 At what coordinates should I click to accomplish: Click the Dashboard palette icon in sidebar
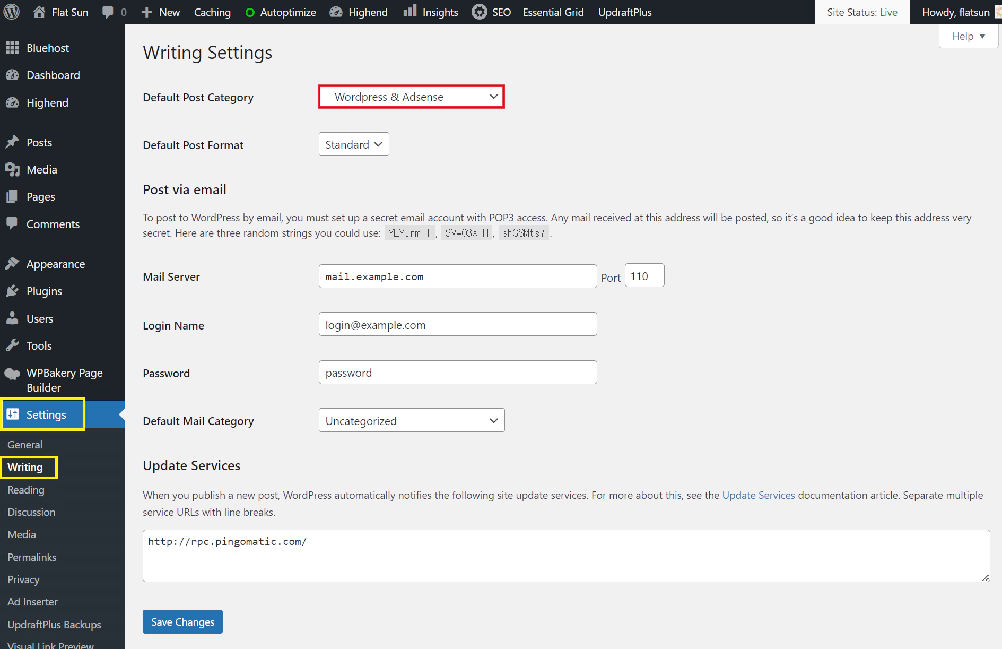[12, 75]
